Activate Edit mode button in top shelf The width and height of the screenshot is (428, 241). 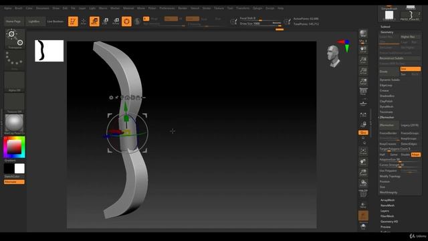pos(73,21)
